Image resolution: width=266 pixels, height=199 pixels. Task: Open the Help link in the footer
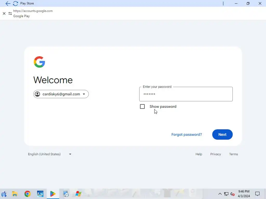click(199, 154)
